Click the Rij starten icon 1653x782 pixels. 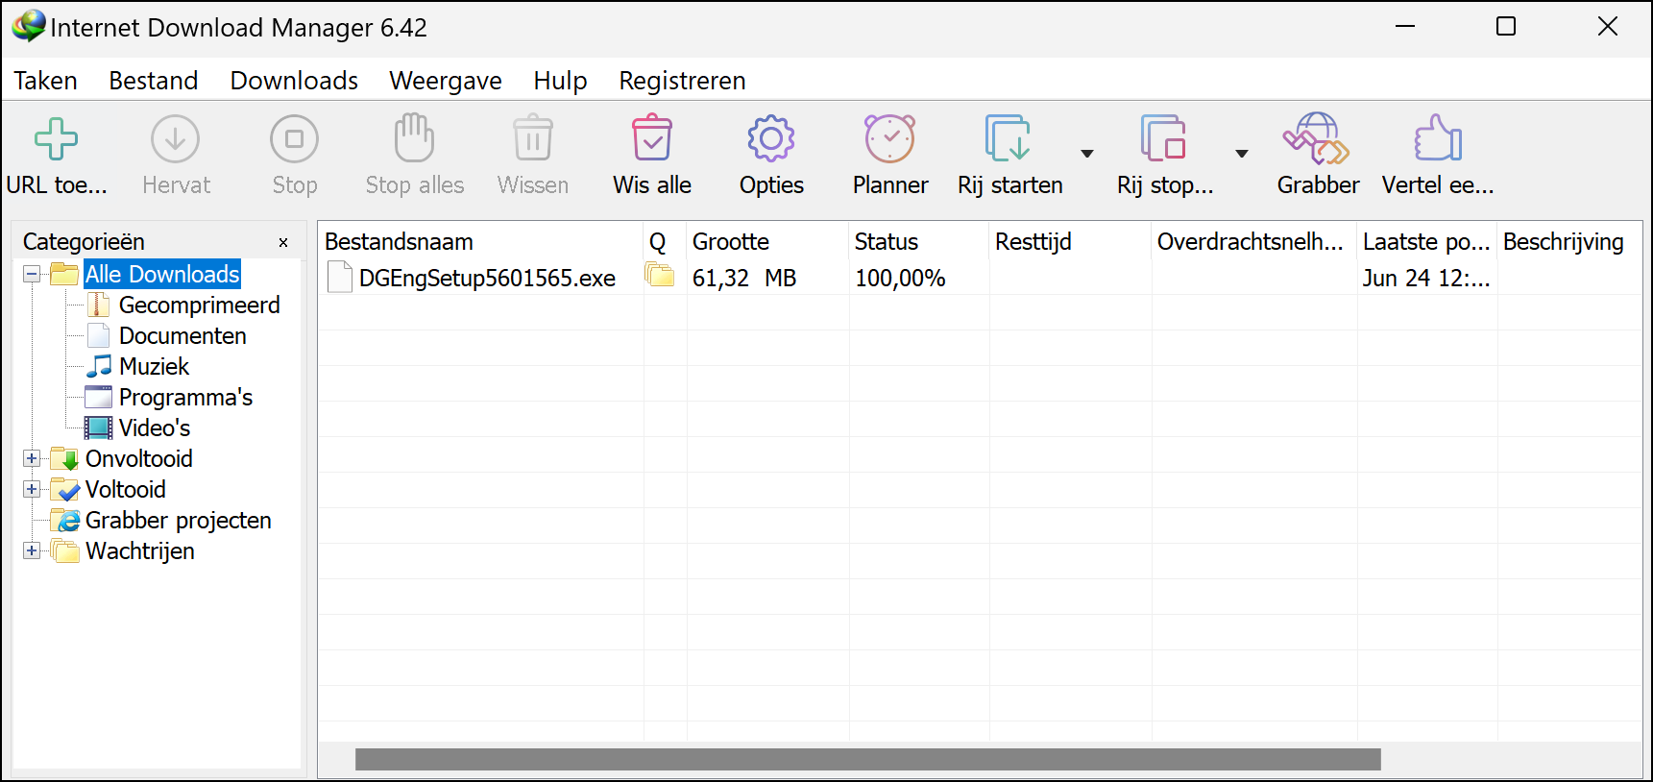(1009, 138)
